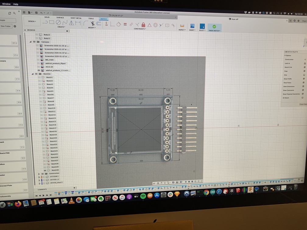The width and height of the screenshot is (307, 230).
Task: Select the Sketch tab
Action: 104,19
